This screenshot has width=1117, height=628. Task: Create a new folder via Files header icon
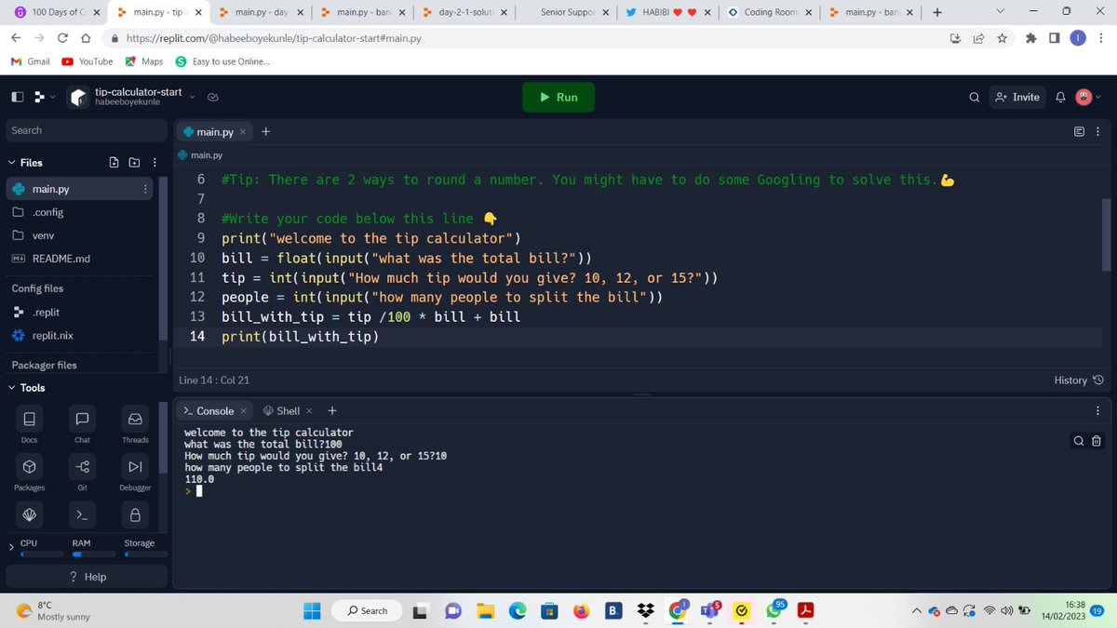(134, 163)
